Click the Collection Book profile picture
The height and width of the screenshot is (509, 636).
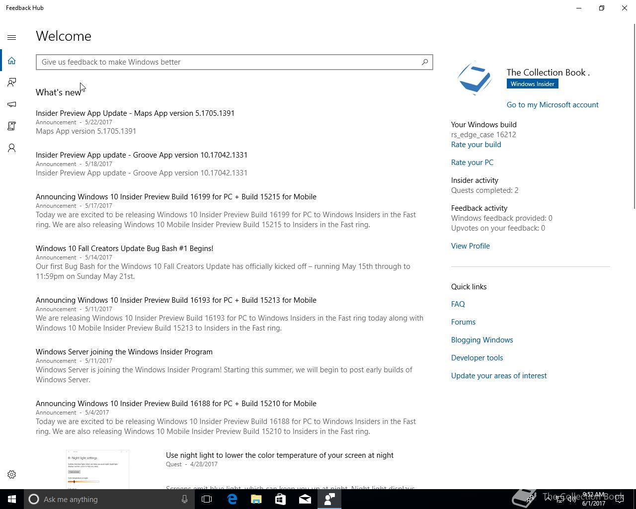(475, 79)
